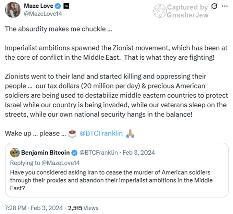Viewport: 233px width, 214px height.
Task: Click the verified badge next to Benjamin Bitcoin
Action: pyautogui.click(x=75, y=153)
